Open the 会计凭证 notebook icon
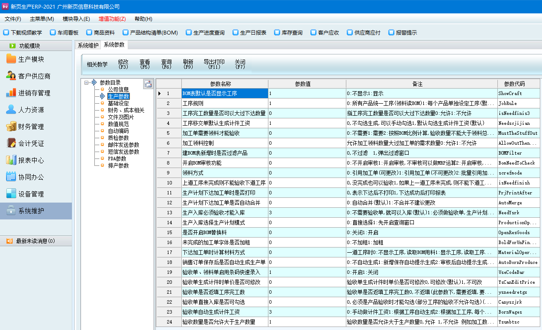Viewport: 542px width, 330px height. coord(11,143)
